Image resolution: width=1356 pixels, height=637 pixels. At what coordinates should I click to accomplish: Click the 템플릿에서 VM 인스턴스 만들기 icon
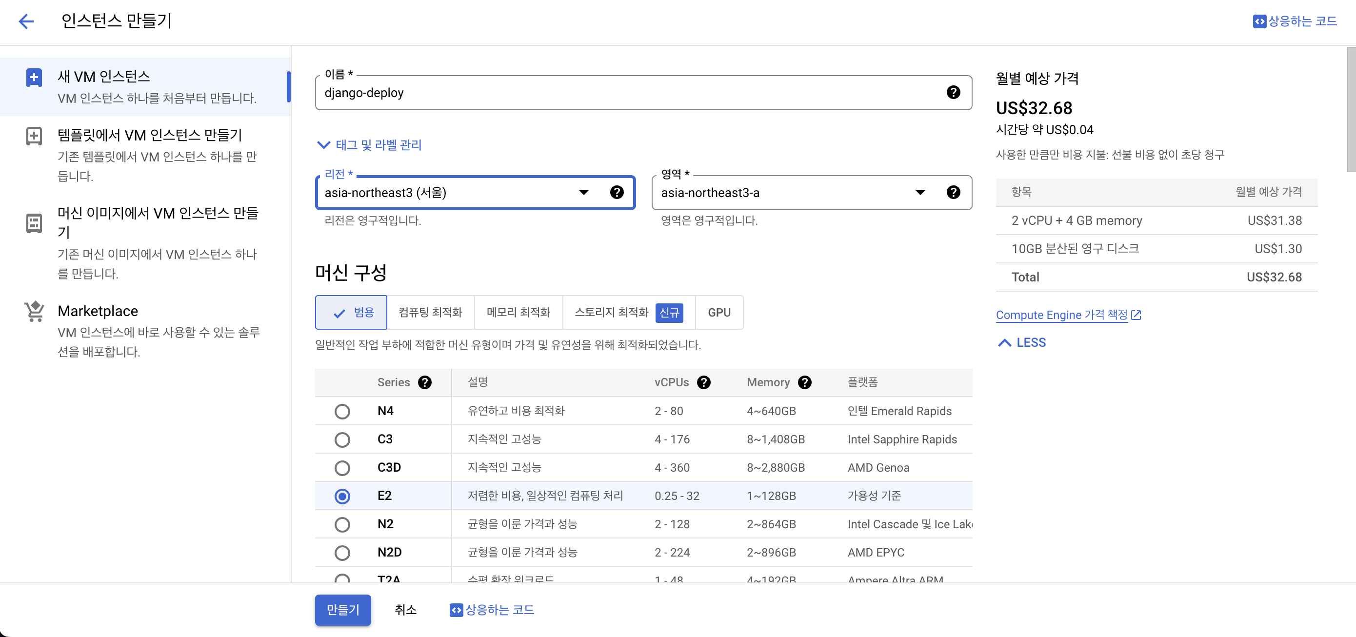tap(34, 136)
